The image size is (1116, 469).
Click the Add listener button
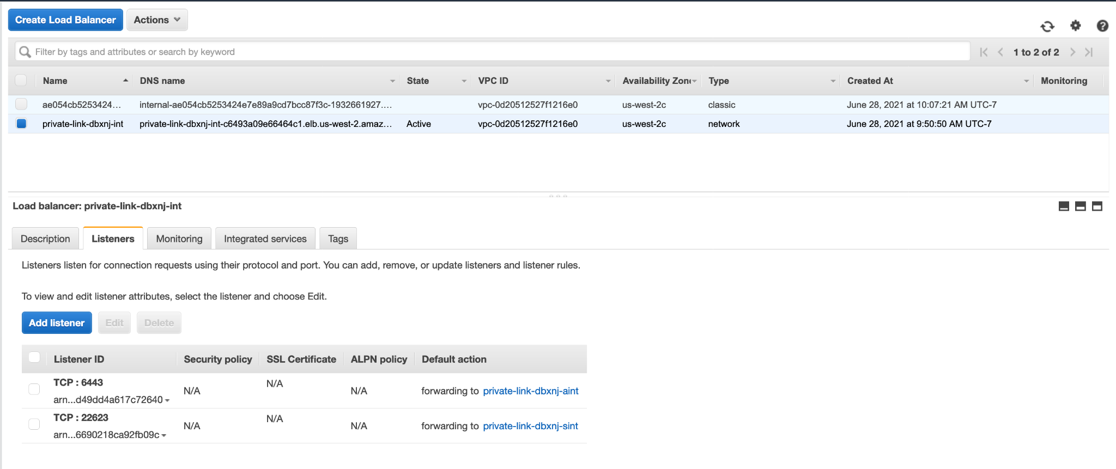tap(57, 323)
